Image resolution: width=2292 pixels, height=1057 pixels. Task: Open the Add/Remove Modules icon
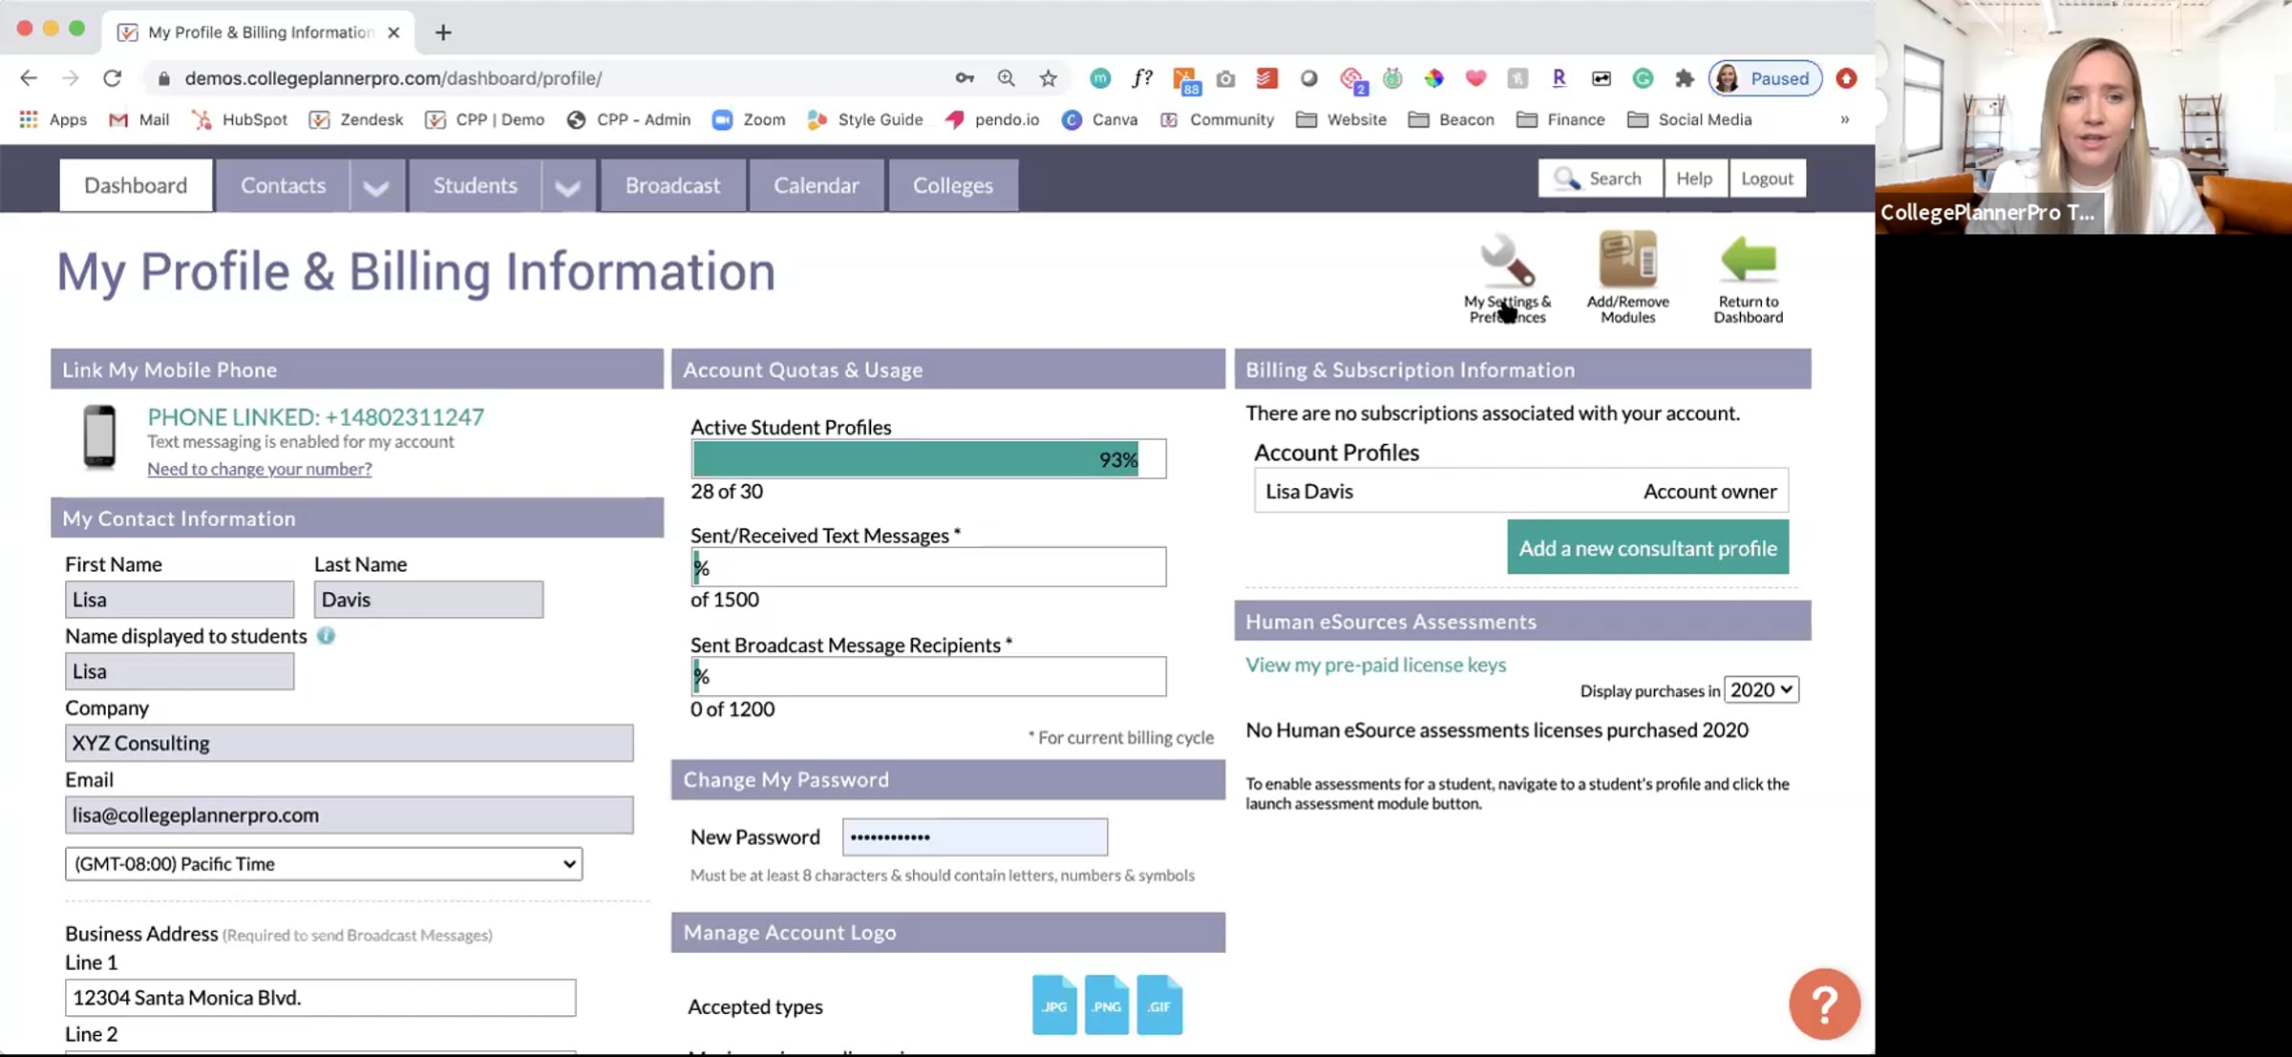pyautogui.click(x=1627, y=260)
